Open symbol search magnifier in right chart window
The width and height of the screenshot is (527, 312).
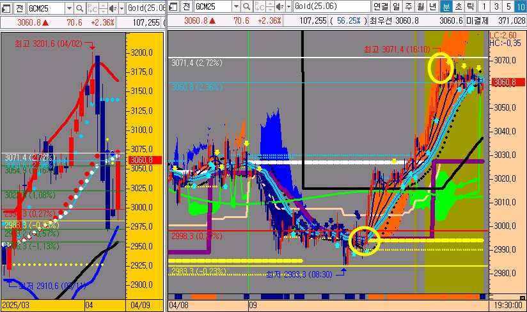point(246,6)
